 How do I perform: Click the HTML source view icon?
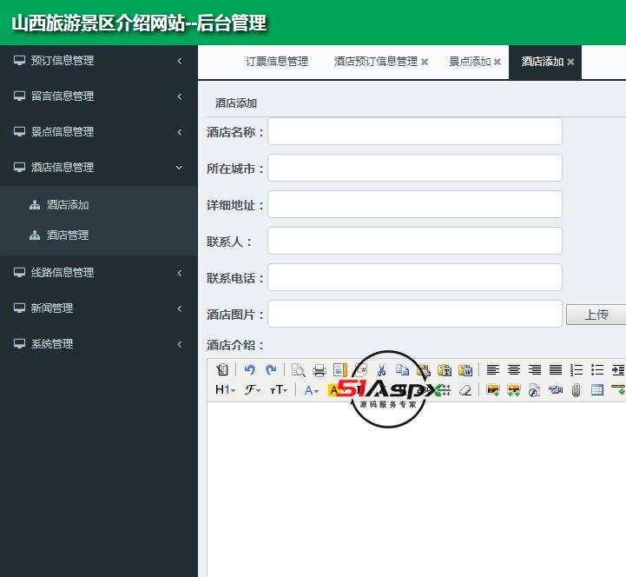222,369
